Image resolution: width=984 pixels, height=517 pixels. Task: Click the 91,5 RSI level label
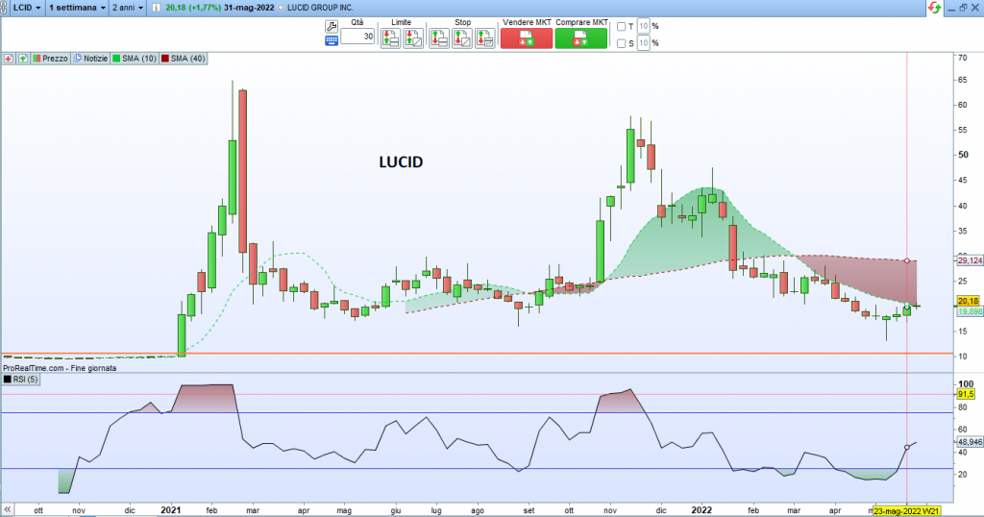pos(966,394)
